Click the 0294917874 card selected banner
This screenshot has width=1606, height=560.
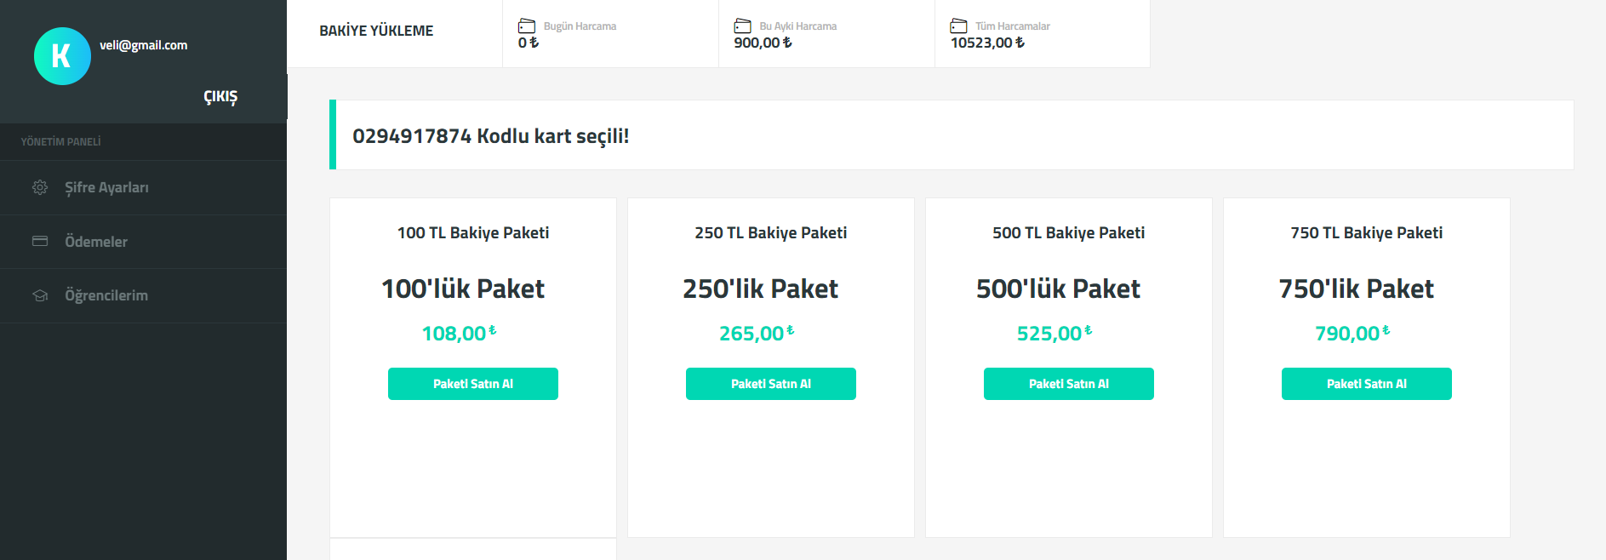click(x=952, y=135)
